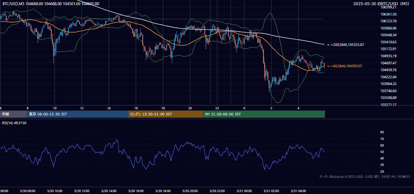Select the NY 21:00-06:00 JST session bar
The height and width of the screenshot is (194, 414).
[x=264, y=114]
